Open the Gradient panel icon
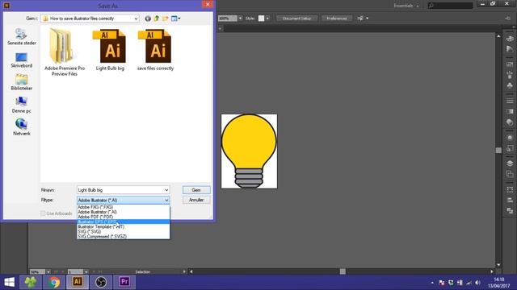The image size is (517, 290). [510, 111]
